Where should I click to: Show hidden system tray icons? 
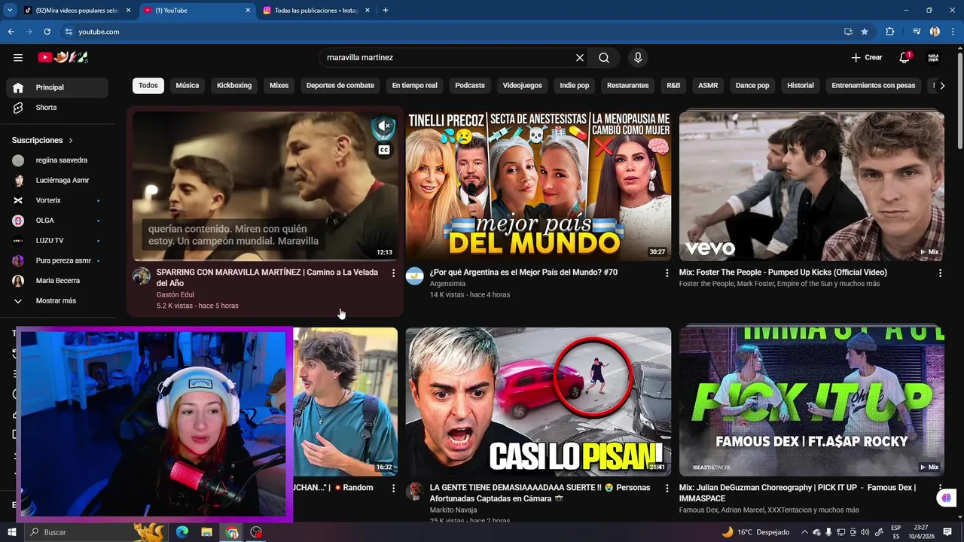click(805, 532)
